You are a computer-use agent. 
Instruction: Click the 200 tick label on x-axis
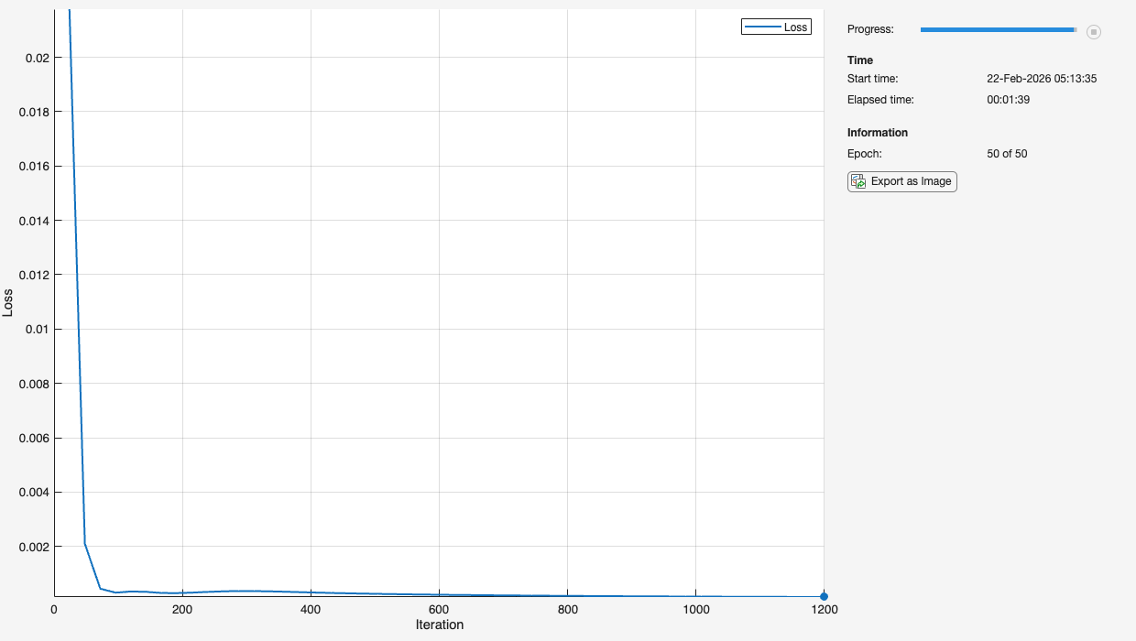click(x=182, y=610)
